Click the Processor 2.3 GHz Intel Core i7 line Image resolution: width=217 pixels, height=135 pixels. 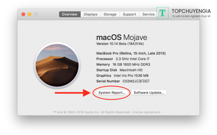point(123,59)
